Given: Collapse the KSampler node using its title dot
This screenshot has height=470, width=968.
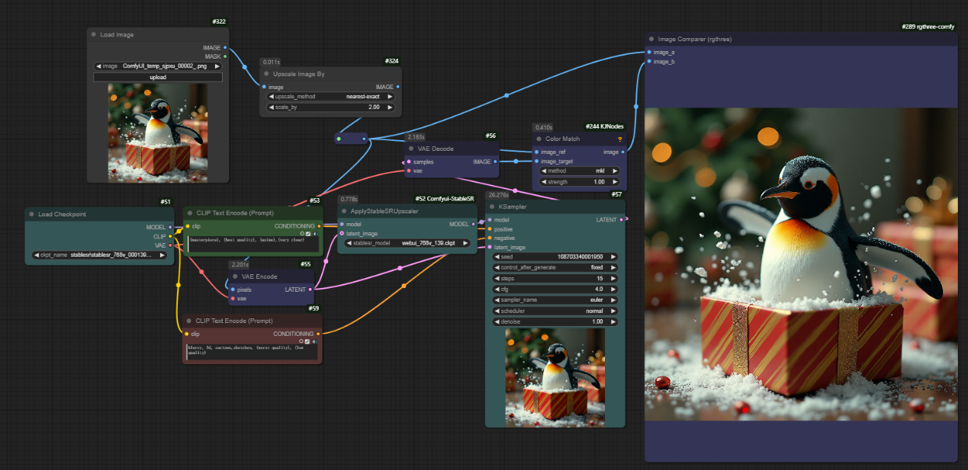Looking at the screenshot, I should pyautogui.click(x=491, y=206).
